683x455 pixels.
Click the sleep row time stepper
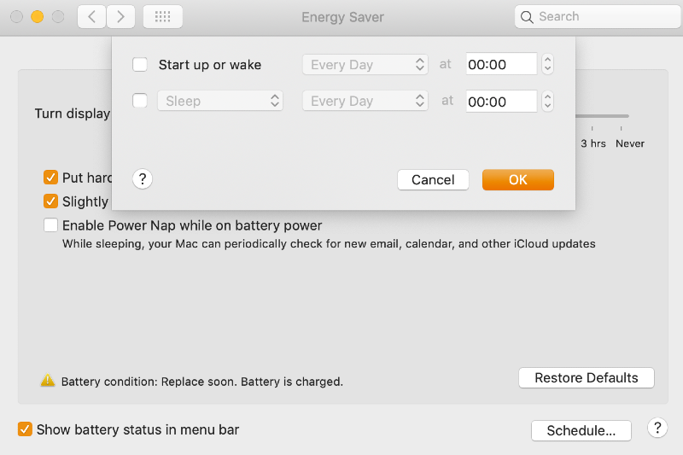click(547, 101)
